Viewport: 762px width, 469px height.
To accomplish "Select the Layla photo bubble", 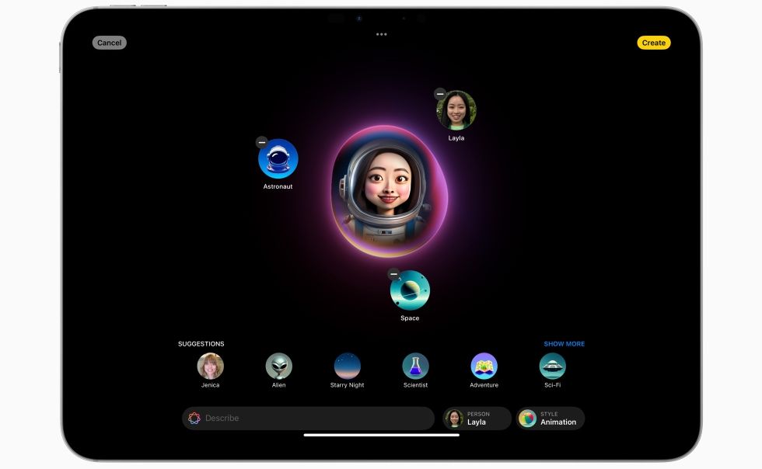I will coord(456,110).
